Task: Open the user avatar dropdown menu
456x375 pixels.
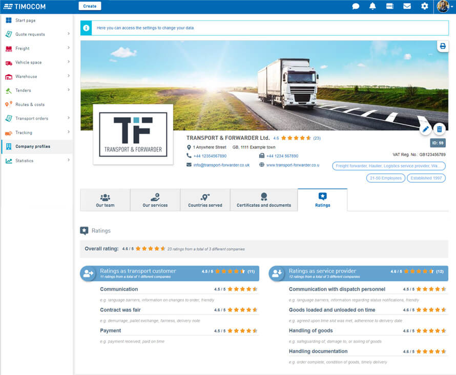Action: coord(444,6)
